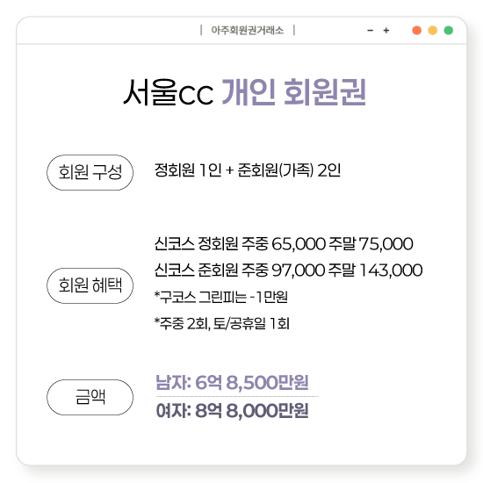Click the minus icon in title bar
This screenshot has width=483, height=483.
[371, 31]
